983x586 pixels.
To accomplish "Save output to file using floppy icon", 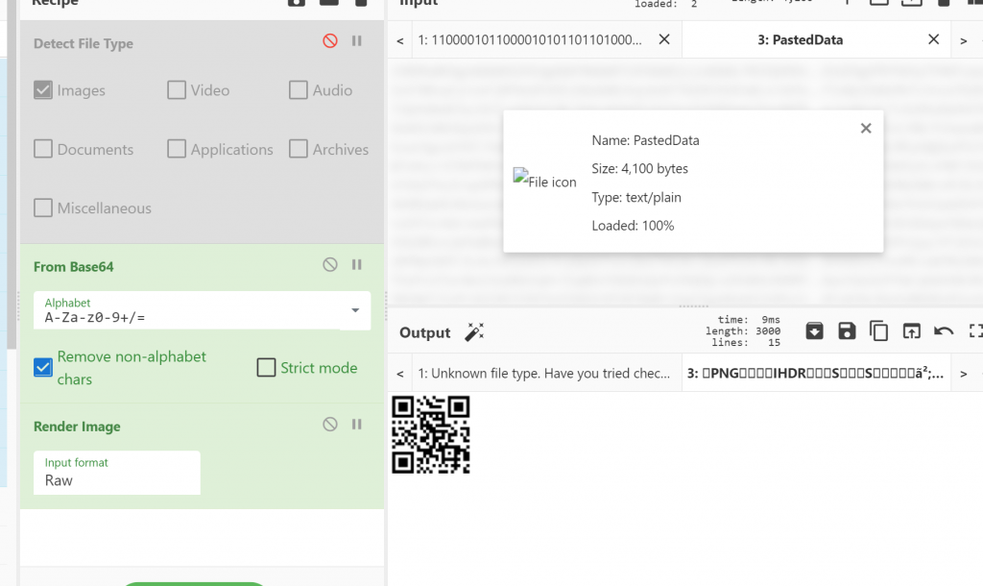I will pyautogui.click(x=847, y=330).
